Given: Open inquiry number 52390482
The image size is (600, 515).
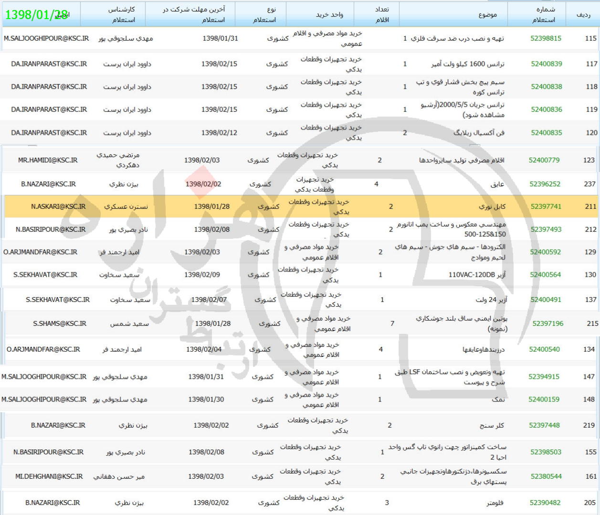Looking at the screenshot, I should pos(545,503).
